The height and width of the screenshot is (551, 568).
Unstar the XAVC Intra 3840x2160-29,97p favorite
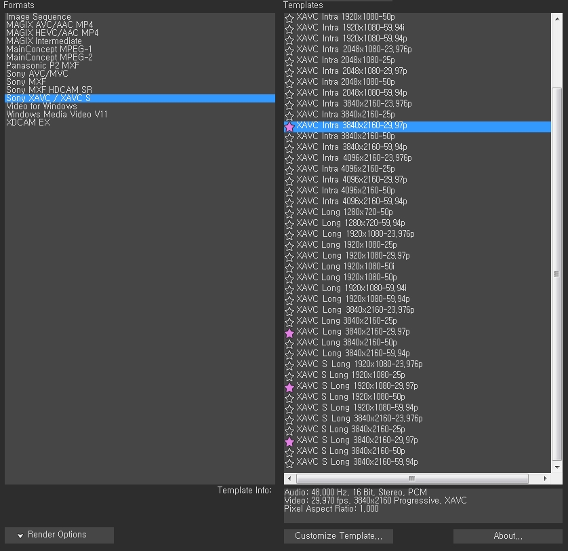point(289,127)
